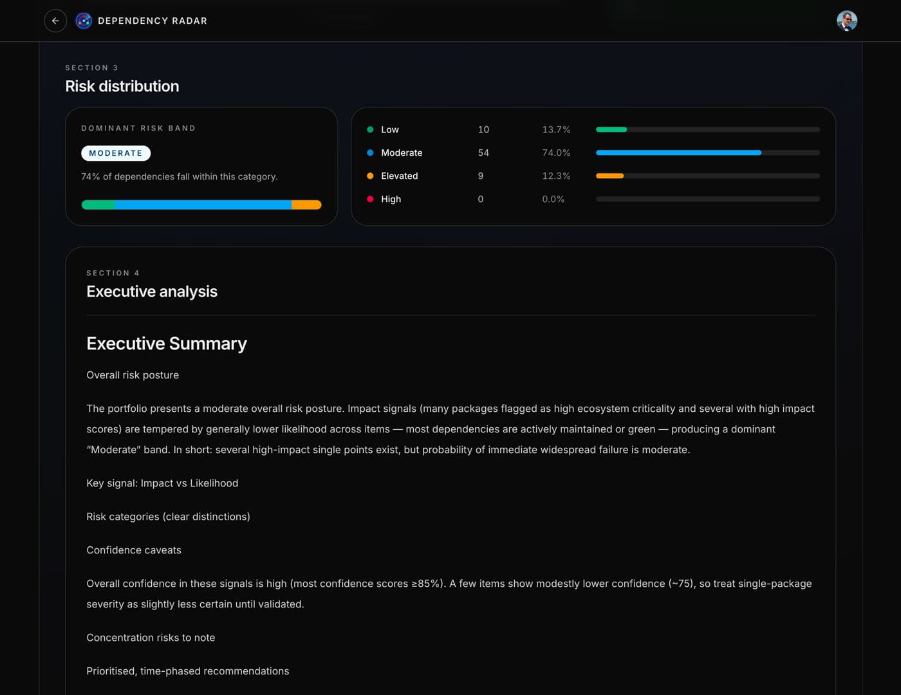Toggle the green Low band legend dot
Viewport: 901px width, 695px height.
(370, 129)
